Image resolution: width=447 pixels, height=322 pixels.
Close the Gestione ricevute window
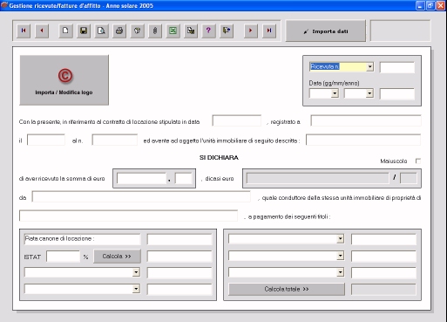[441, 5]
